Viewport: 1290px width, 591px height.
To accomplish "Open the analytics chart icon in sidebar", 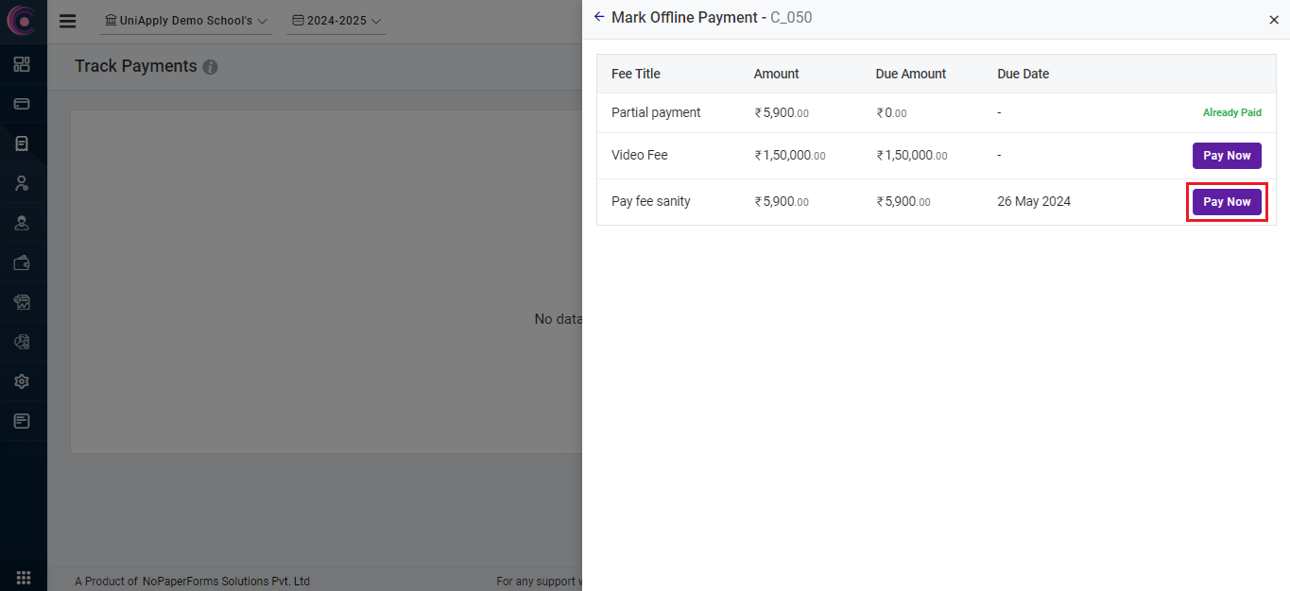I will click(22, 302).
